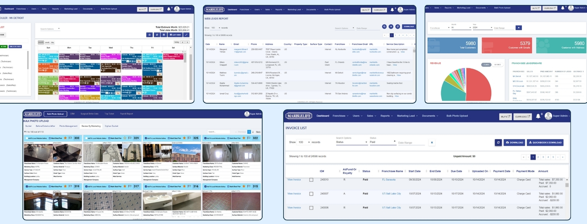Open the Reports menu in Invoice List navbar
This screenshot has height=224, width=587.
click(x=386, y=116)
